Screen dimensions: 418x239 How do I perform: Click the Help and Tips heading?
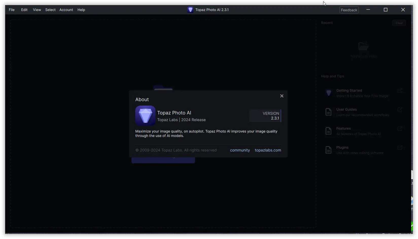(x=333, y=76)
